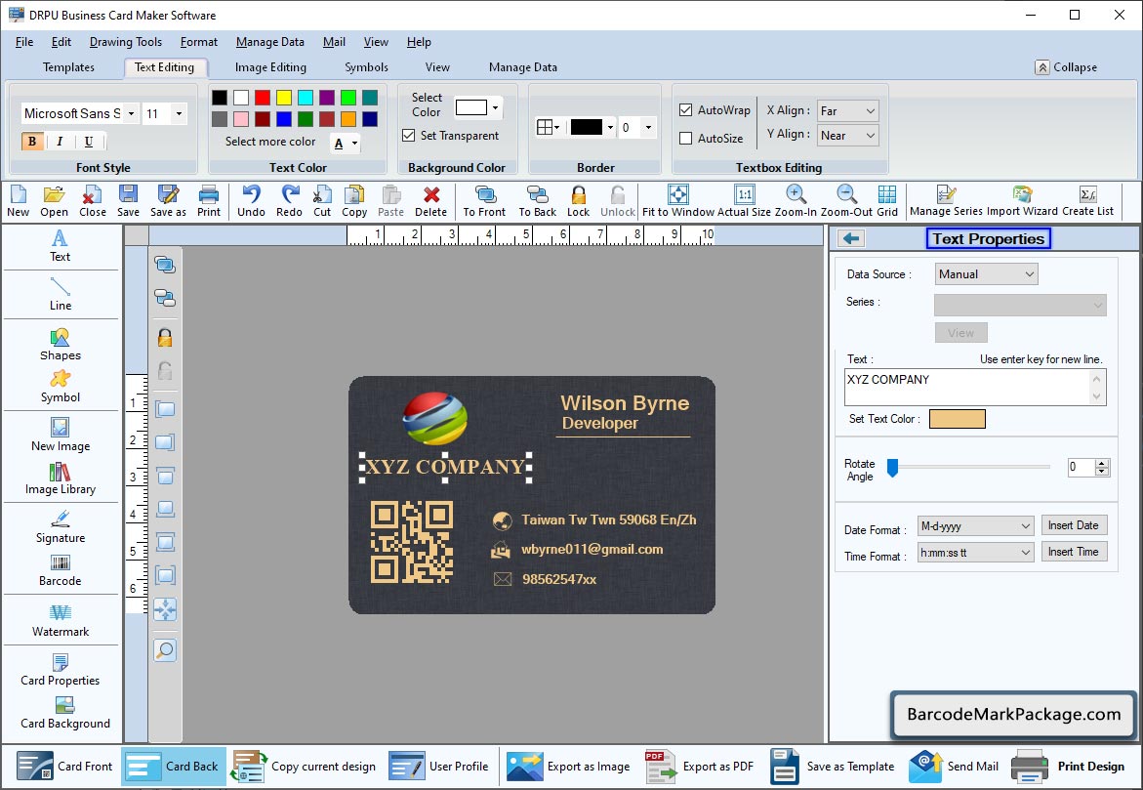Screen dimensions: 1143x790
Task: Add a Signature element
Action: pyautogui.click(x=61, y=527)
